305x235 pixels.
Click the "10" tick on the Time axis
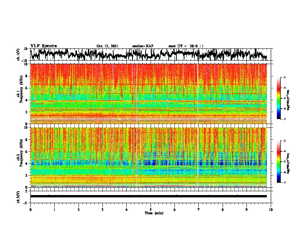pyautogui.click(x=271, y=210)
